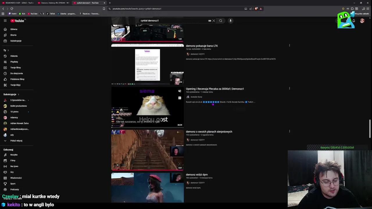Clear the search query with X
372x209 pixels.
tap(214, 21)
